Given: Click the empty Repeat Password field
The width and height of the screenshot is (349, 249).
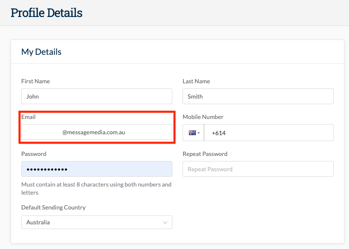Looking at the screenshot, I should 258,169.
